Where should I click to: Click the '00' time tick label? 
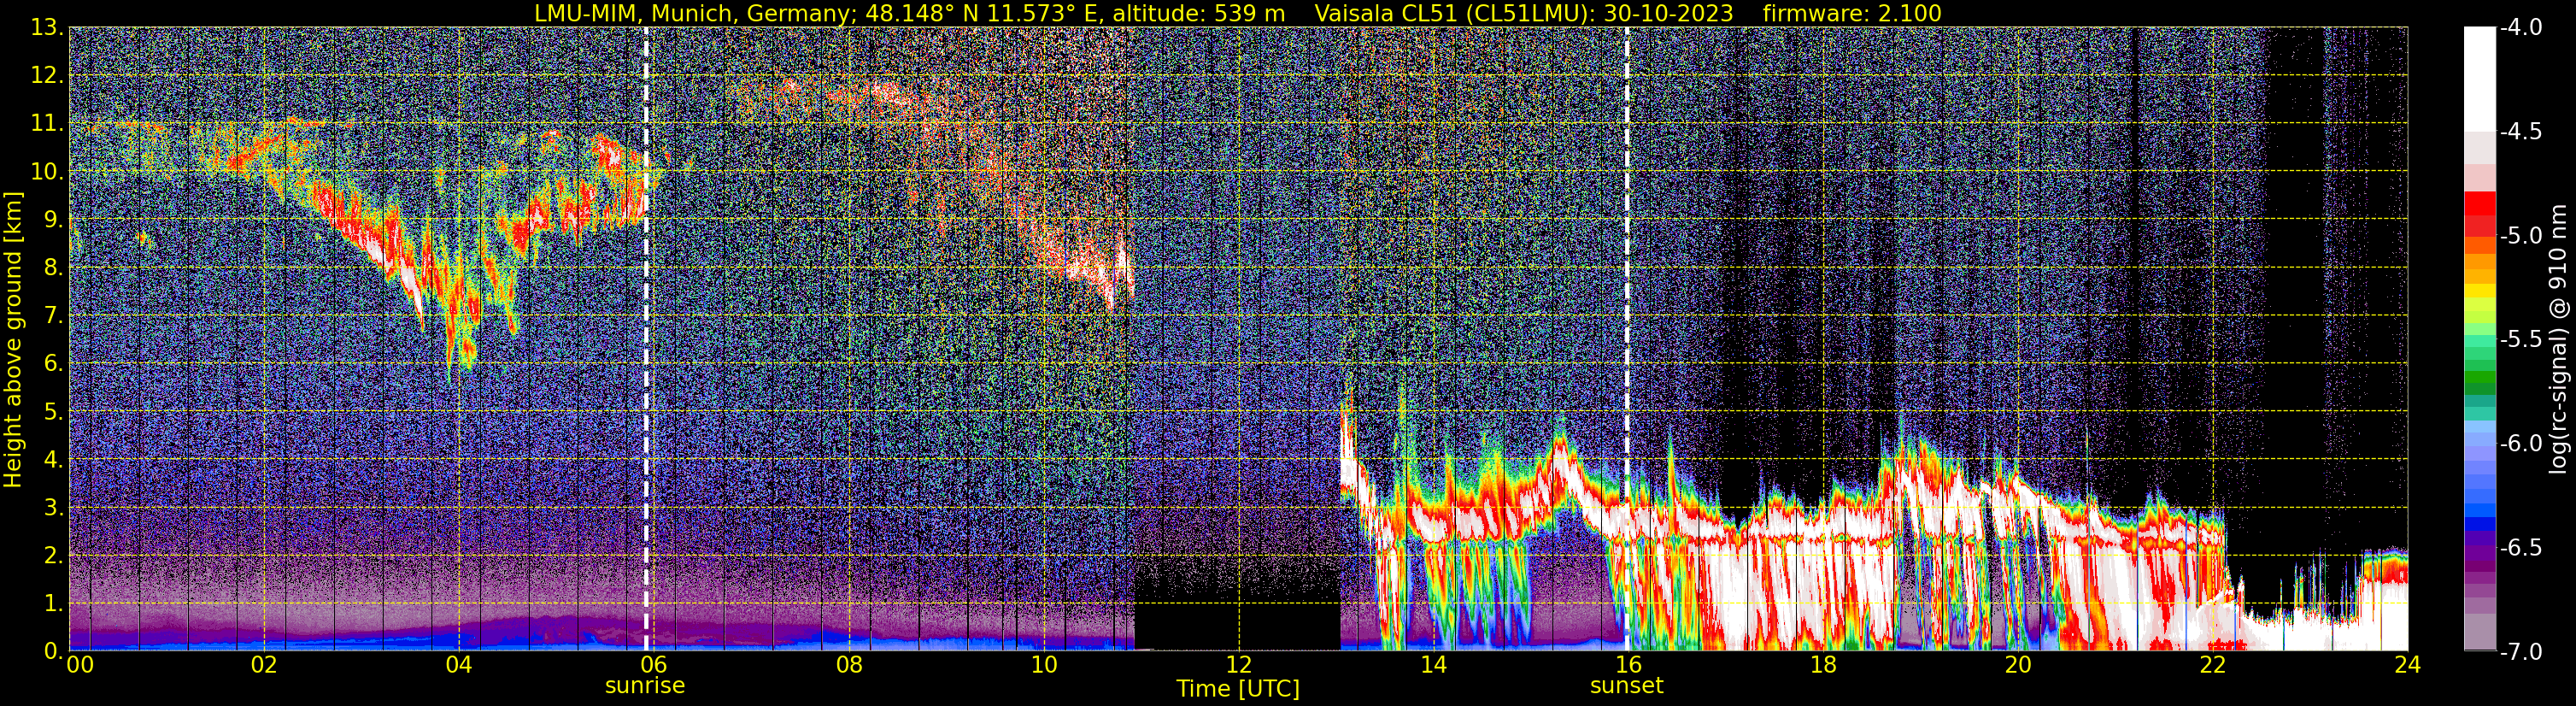click(x=79, y=665)
